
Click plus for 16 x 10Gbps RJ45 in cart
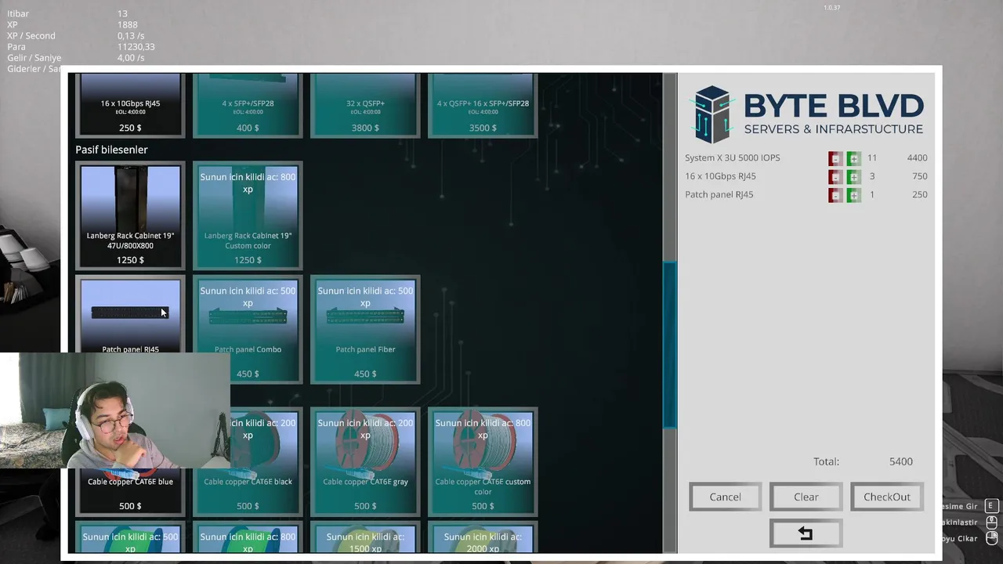[x=853, y=176]
